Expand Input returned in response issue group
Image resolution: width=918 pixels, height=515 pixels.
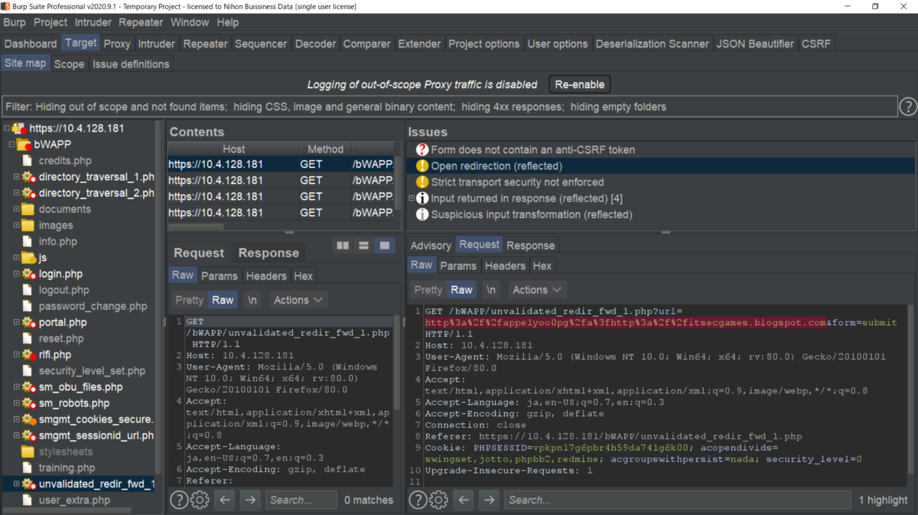pyautogui.click(x=412, y=198)
